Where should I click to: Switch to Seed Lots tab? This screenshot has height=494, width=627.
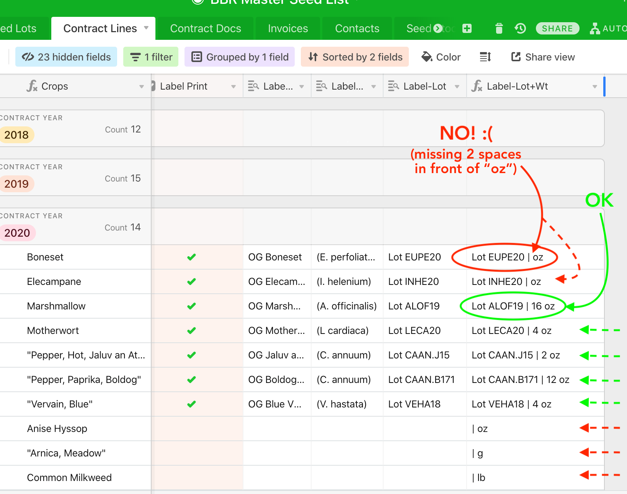coord(24,28)
